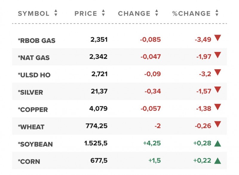This screenshot has width=239, height=175.
Task: Select the *SILVER commodity symbol
Action: [x=30, y=93]
